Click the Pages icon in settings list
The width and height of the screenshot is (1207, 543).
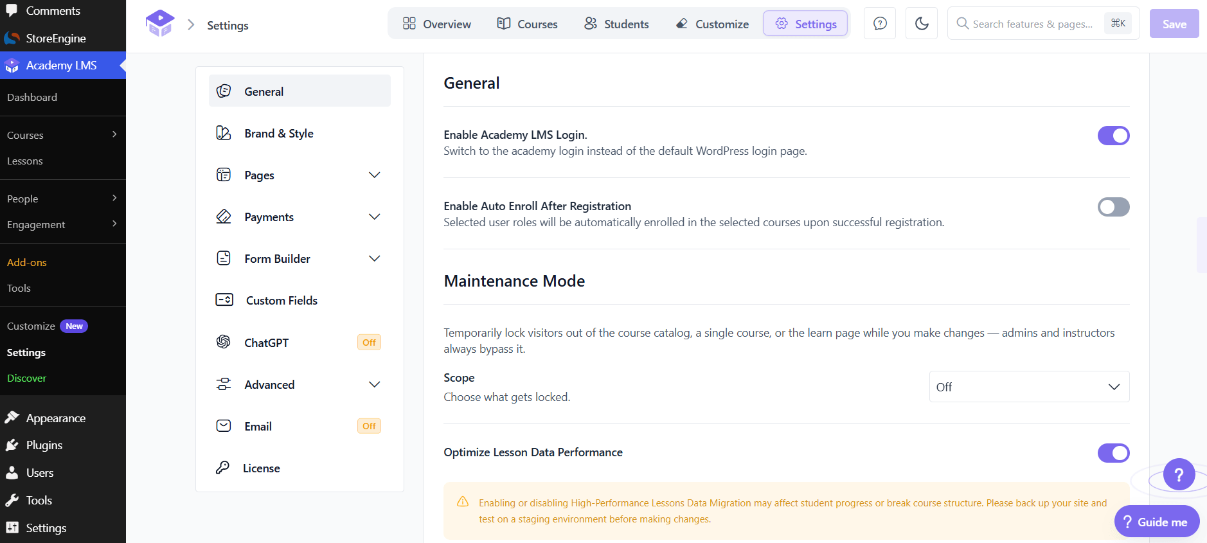pyautogui.click(x=224, y=175)
